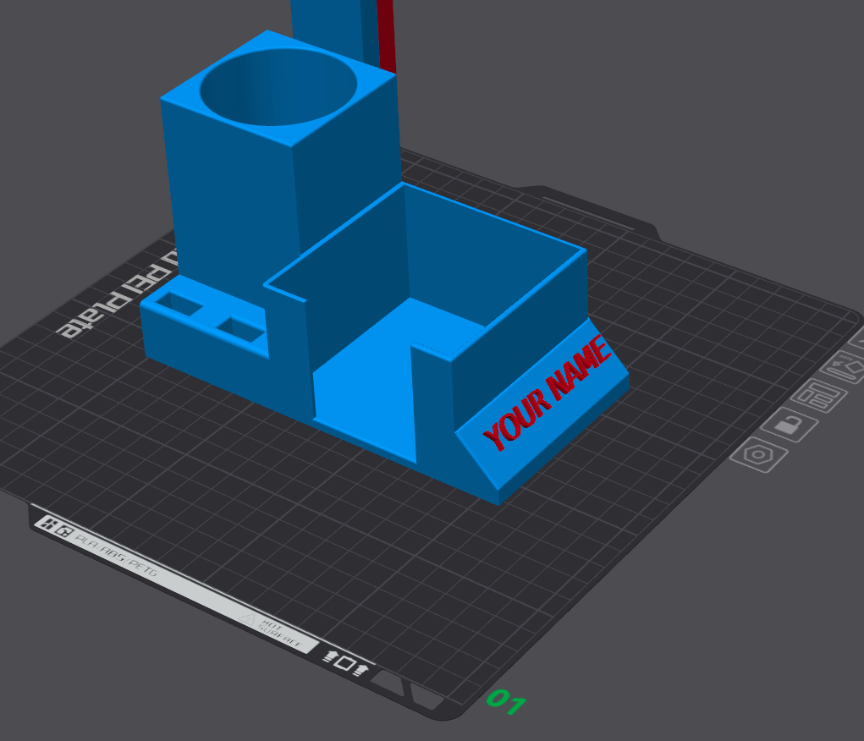Open plate settings via hexagon gear icon
864x741 pixels.
point(759,454)
